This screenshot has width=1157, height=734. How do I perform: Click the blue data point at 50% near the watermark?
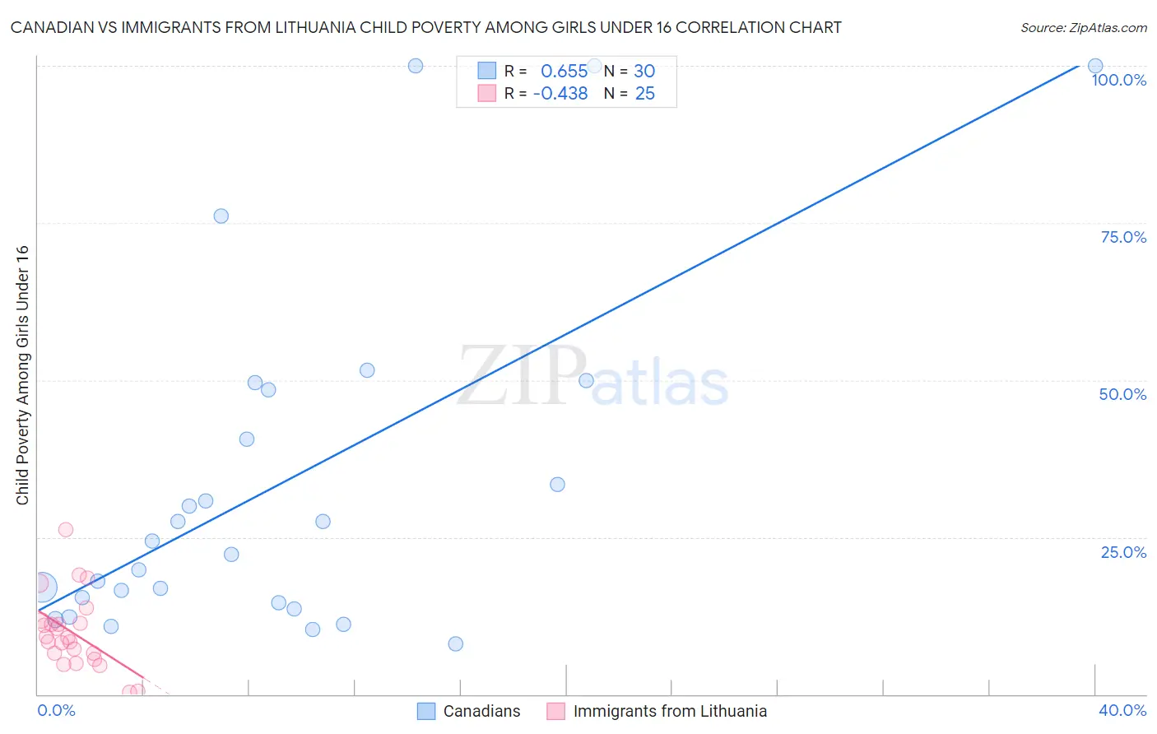pos(587,380)
